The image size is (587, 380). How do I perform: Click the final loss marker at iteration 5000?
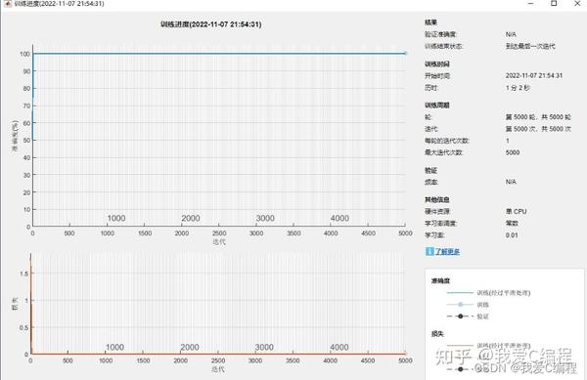pos(405,353)
